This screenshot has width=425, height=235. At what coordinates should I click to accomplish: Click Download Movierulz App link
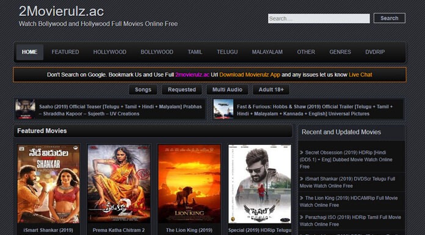pyautogui.click(x=250, y=75)
